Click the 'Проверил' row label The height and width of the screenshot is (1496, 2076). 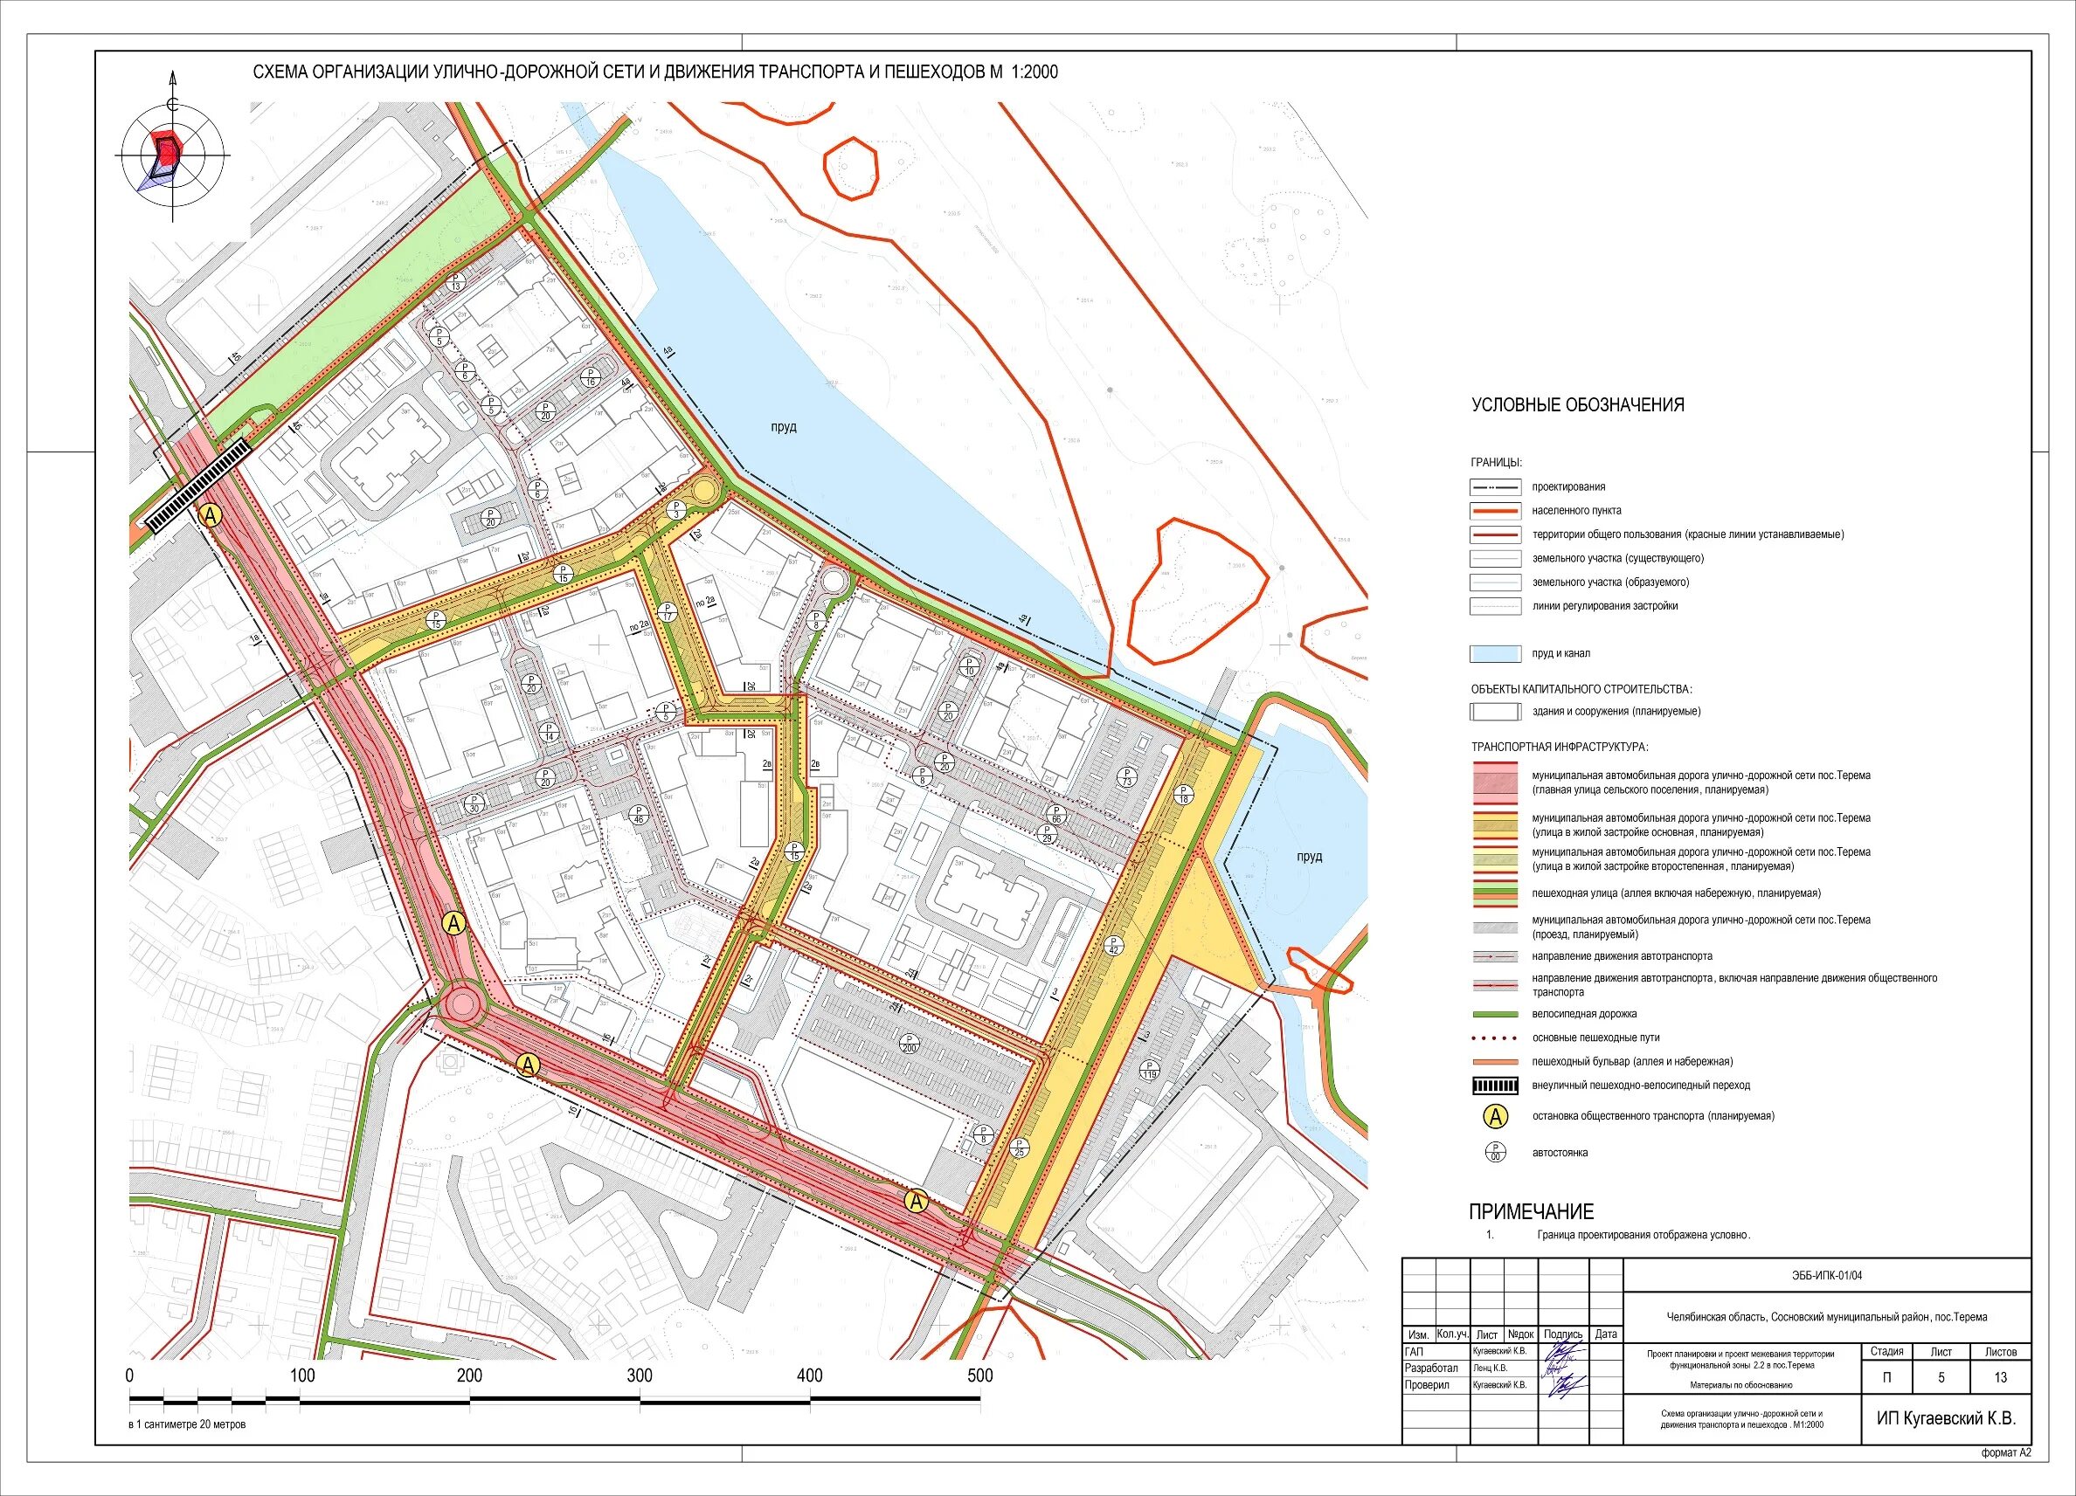point(1429,1385)
